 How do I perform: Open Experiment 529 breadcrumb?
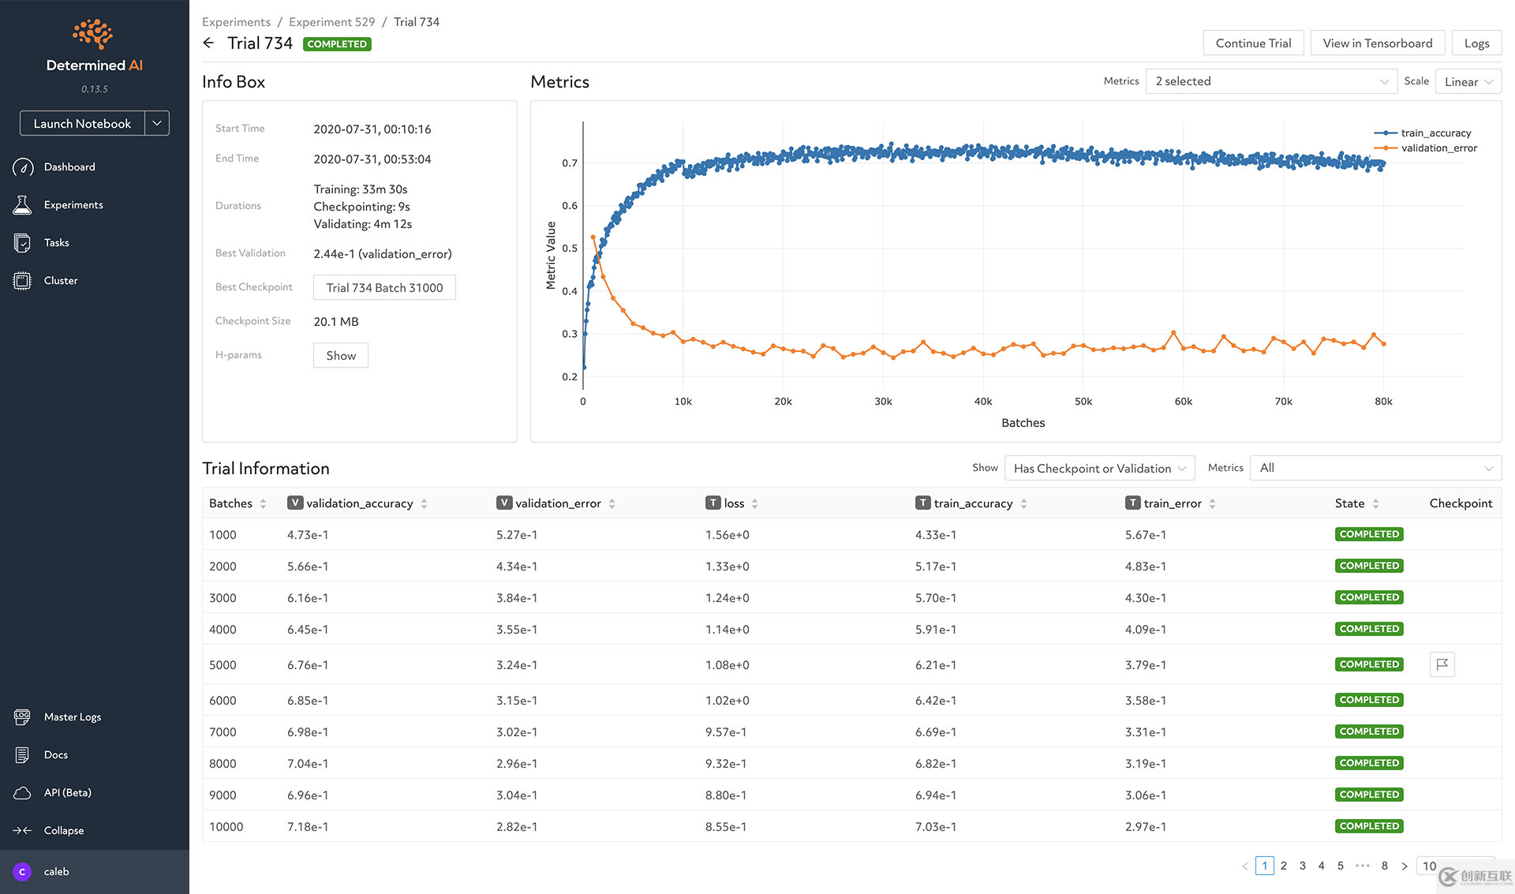tap(331, 22)
